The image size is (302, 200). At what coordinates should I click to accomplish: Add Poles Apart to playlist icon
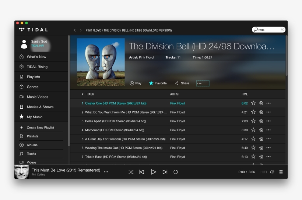pos(261,121)
